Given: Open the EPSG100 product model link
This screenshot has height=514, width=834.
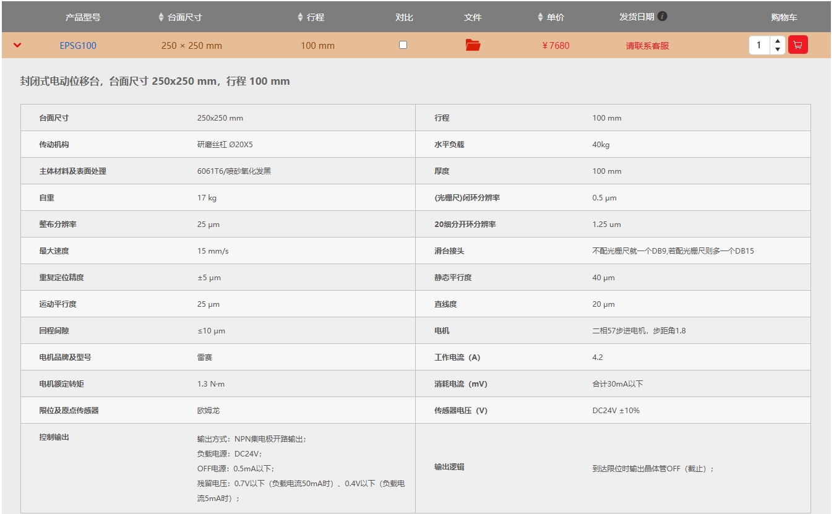Looking at the screenshot, I should [78, 46].
